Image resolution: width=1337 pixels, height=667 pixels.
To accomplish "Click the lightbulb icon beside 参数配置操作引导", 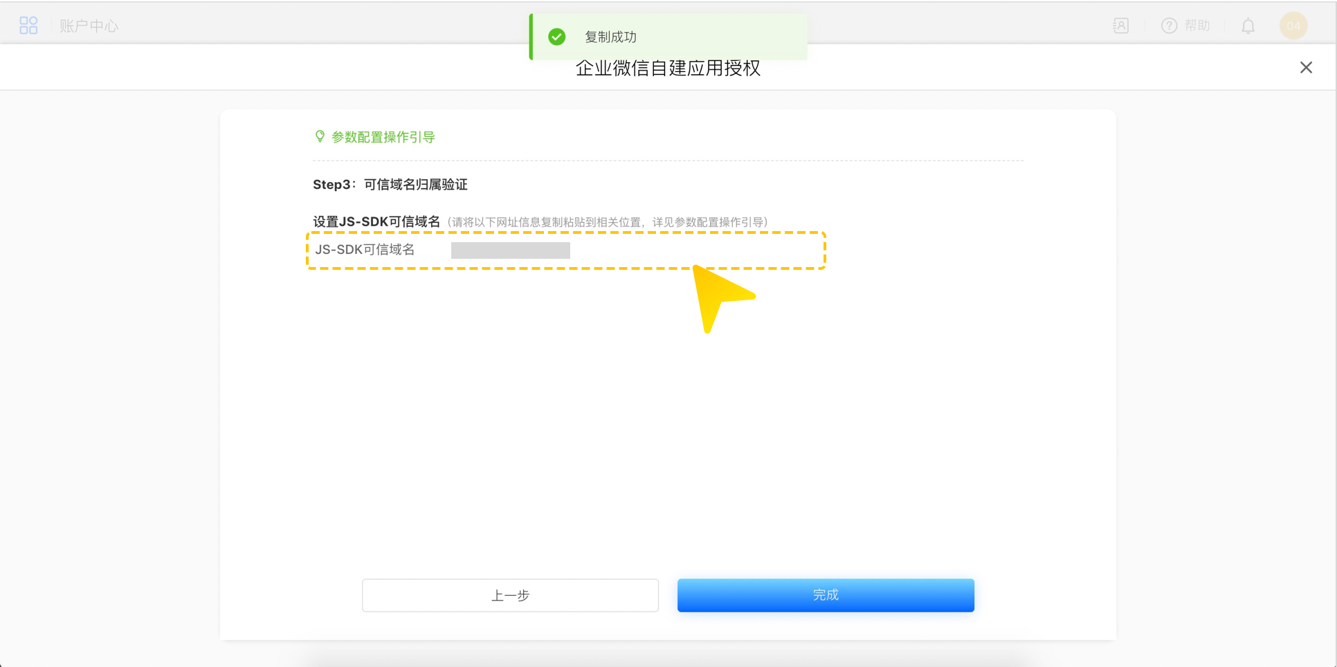I will pyautogui.click(x=320, y=136).
